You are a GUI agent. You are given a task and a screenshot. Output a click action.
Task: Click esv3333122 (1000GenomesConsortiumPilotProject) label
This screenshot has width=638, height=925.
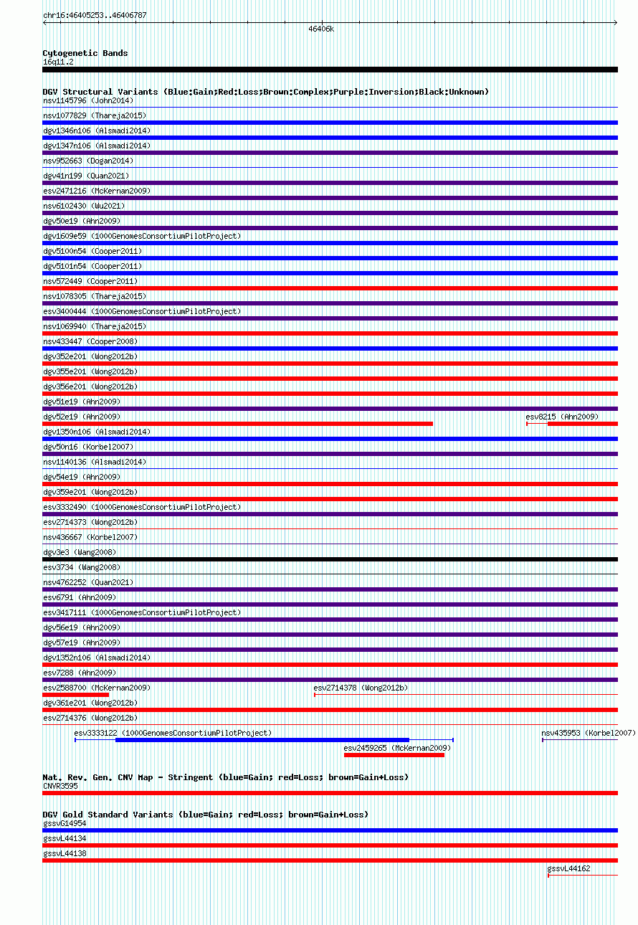[x=173, y=733]
